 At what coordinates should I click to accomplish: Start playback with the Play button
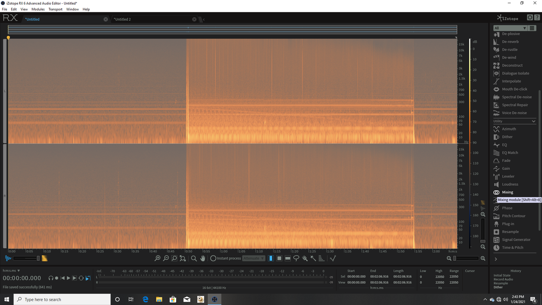tap(68, 278)
